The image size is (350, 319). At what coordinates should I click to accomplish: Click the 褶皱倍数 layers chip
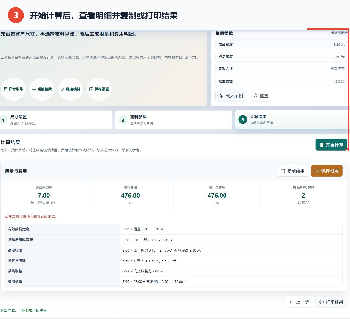pos(42,89)
